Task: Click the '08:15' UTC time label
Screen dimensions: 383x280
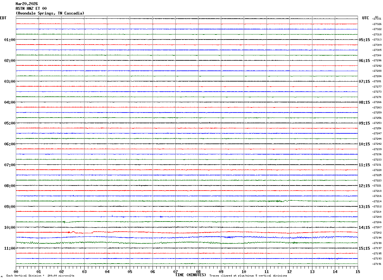Action: click(x=364, y=102)
